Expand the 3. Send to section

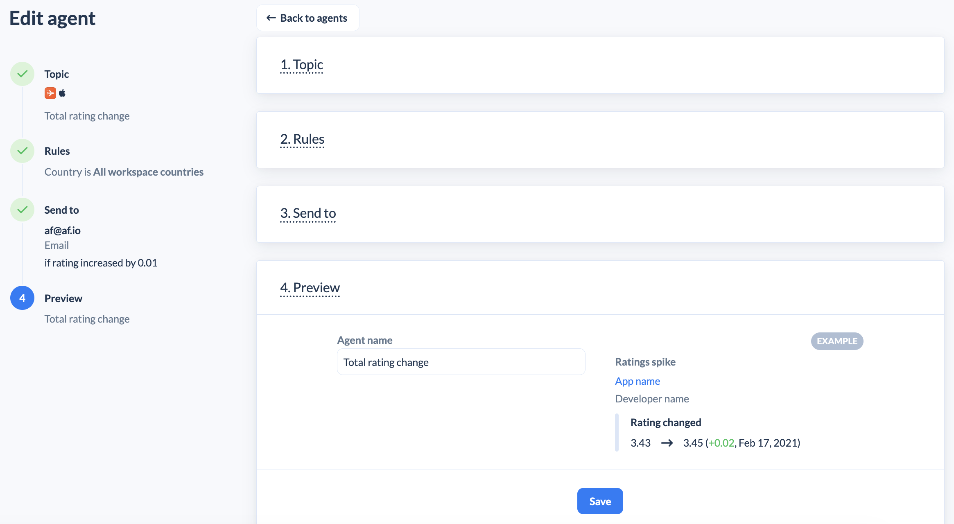(308, 213)
